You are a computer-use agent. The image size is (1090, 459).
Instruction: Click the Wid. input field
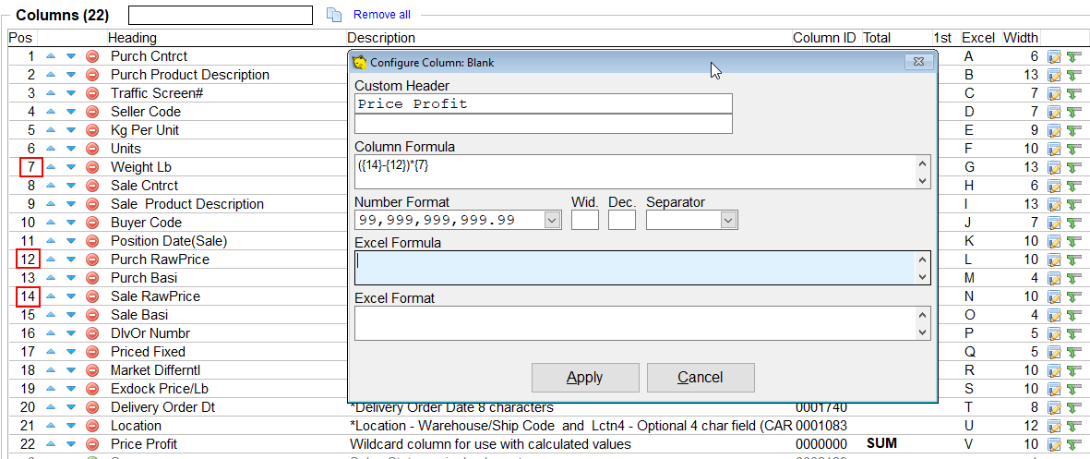pos(584,221)
